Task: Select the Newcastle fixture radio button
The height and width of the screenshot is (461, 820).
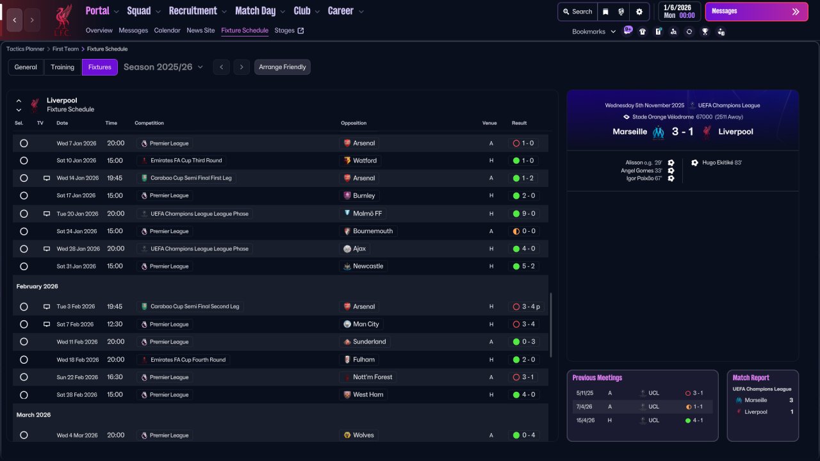Action: [24, 266]
